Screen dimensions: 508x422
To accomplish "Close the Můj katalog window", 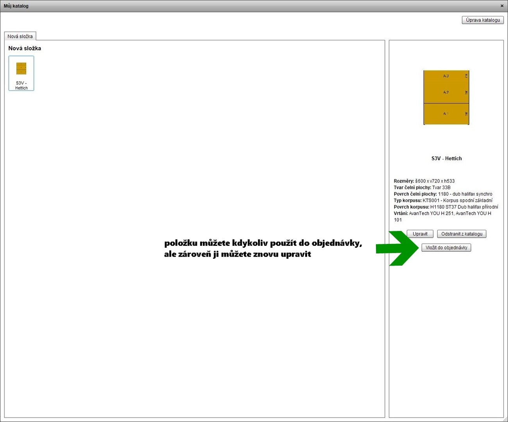I will pos(502,6).
